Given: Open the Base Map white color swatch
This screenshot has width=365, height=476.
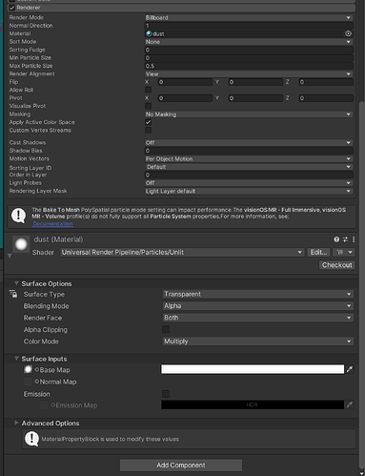Looking at the screenshot, I should pyautogui.click(x=253, y=369).
